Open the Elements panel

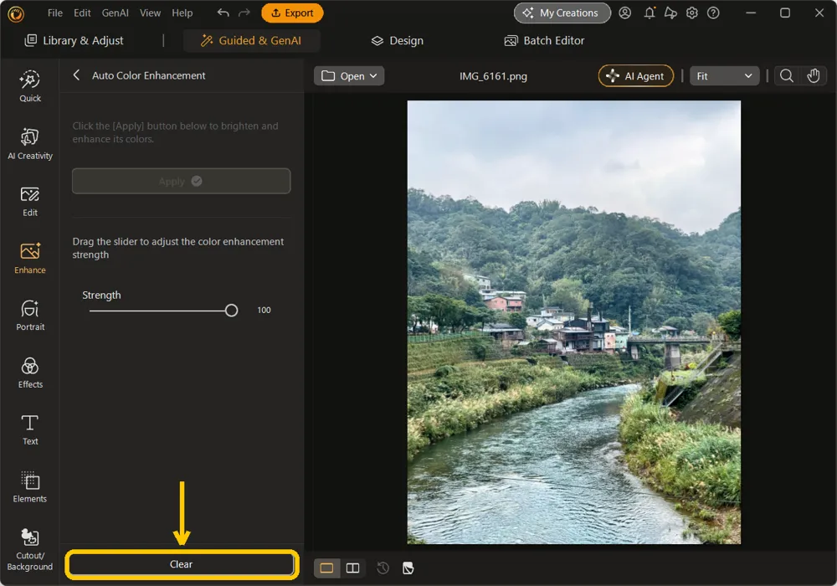(x=30, y=487)
